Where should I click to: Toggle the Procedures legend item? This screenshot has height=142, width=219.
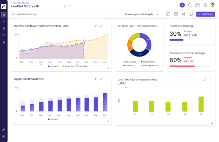130,62
